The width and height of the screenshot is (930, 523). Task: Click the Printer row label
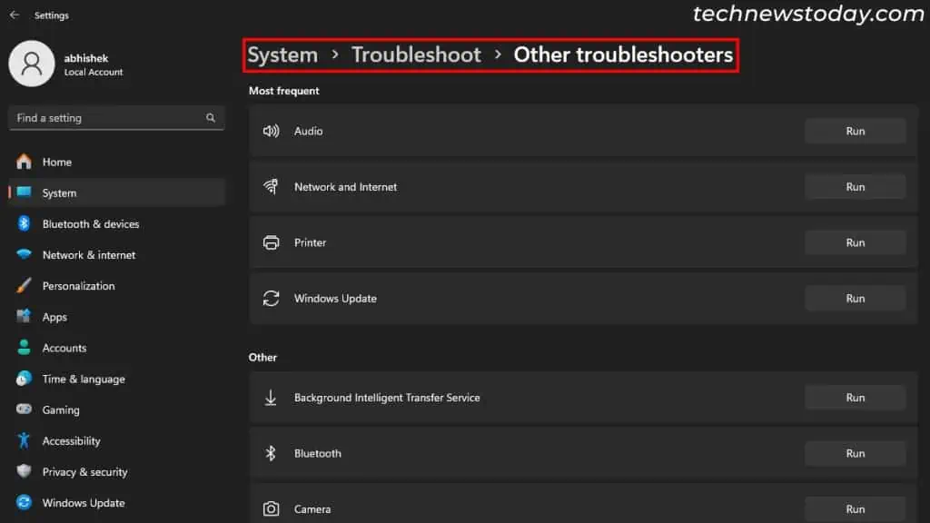click(x=311, y=242)
